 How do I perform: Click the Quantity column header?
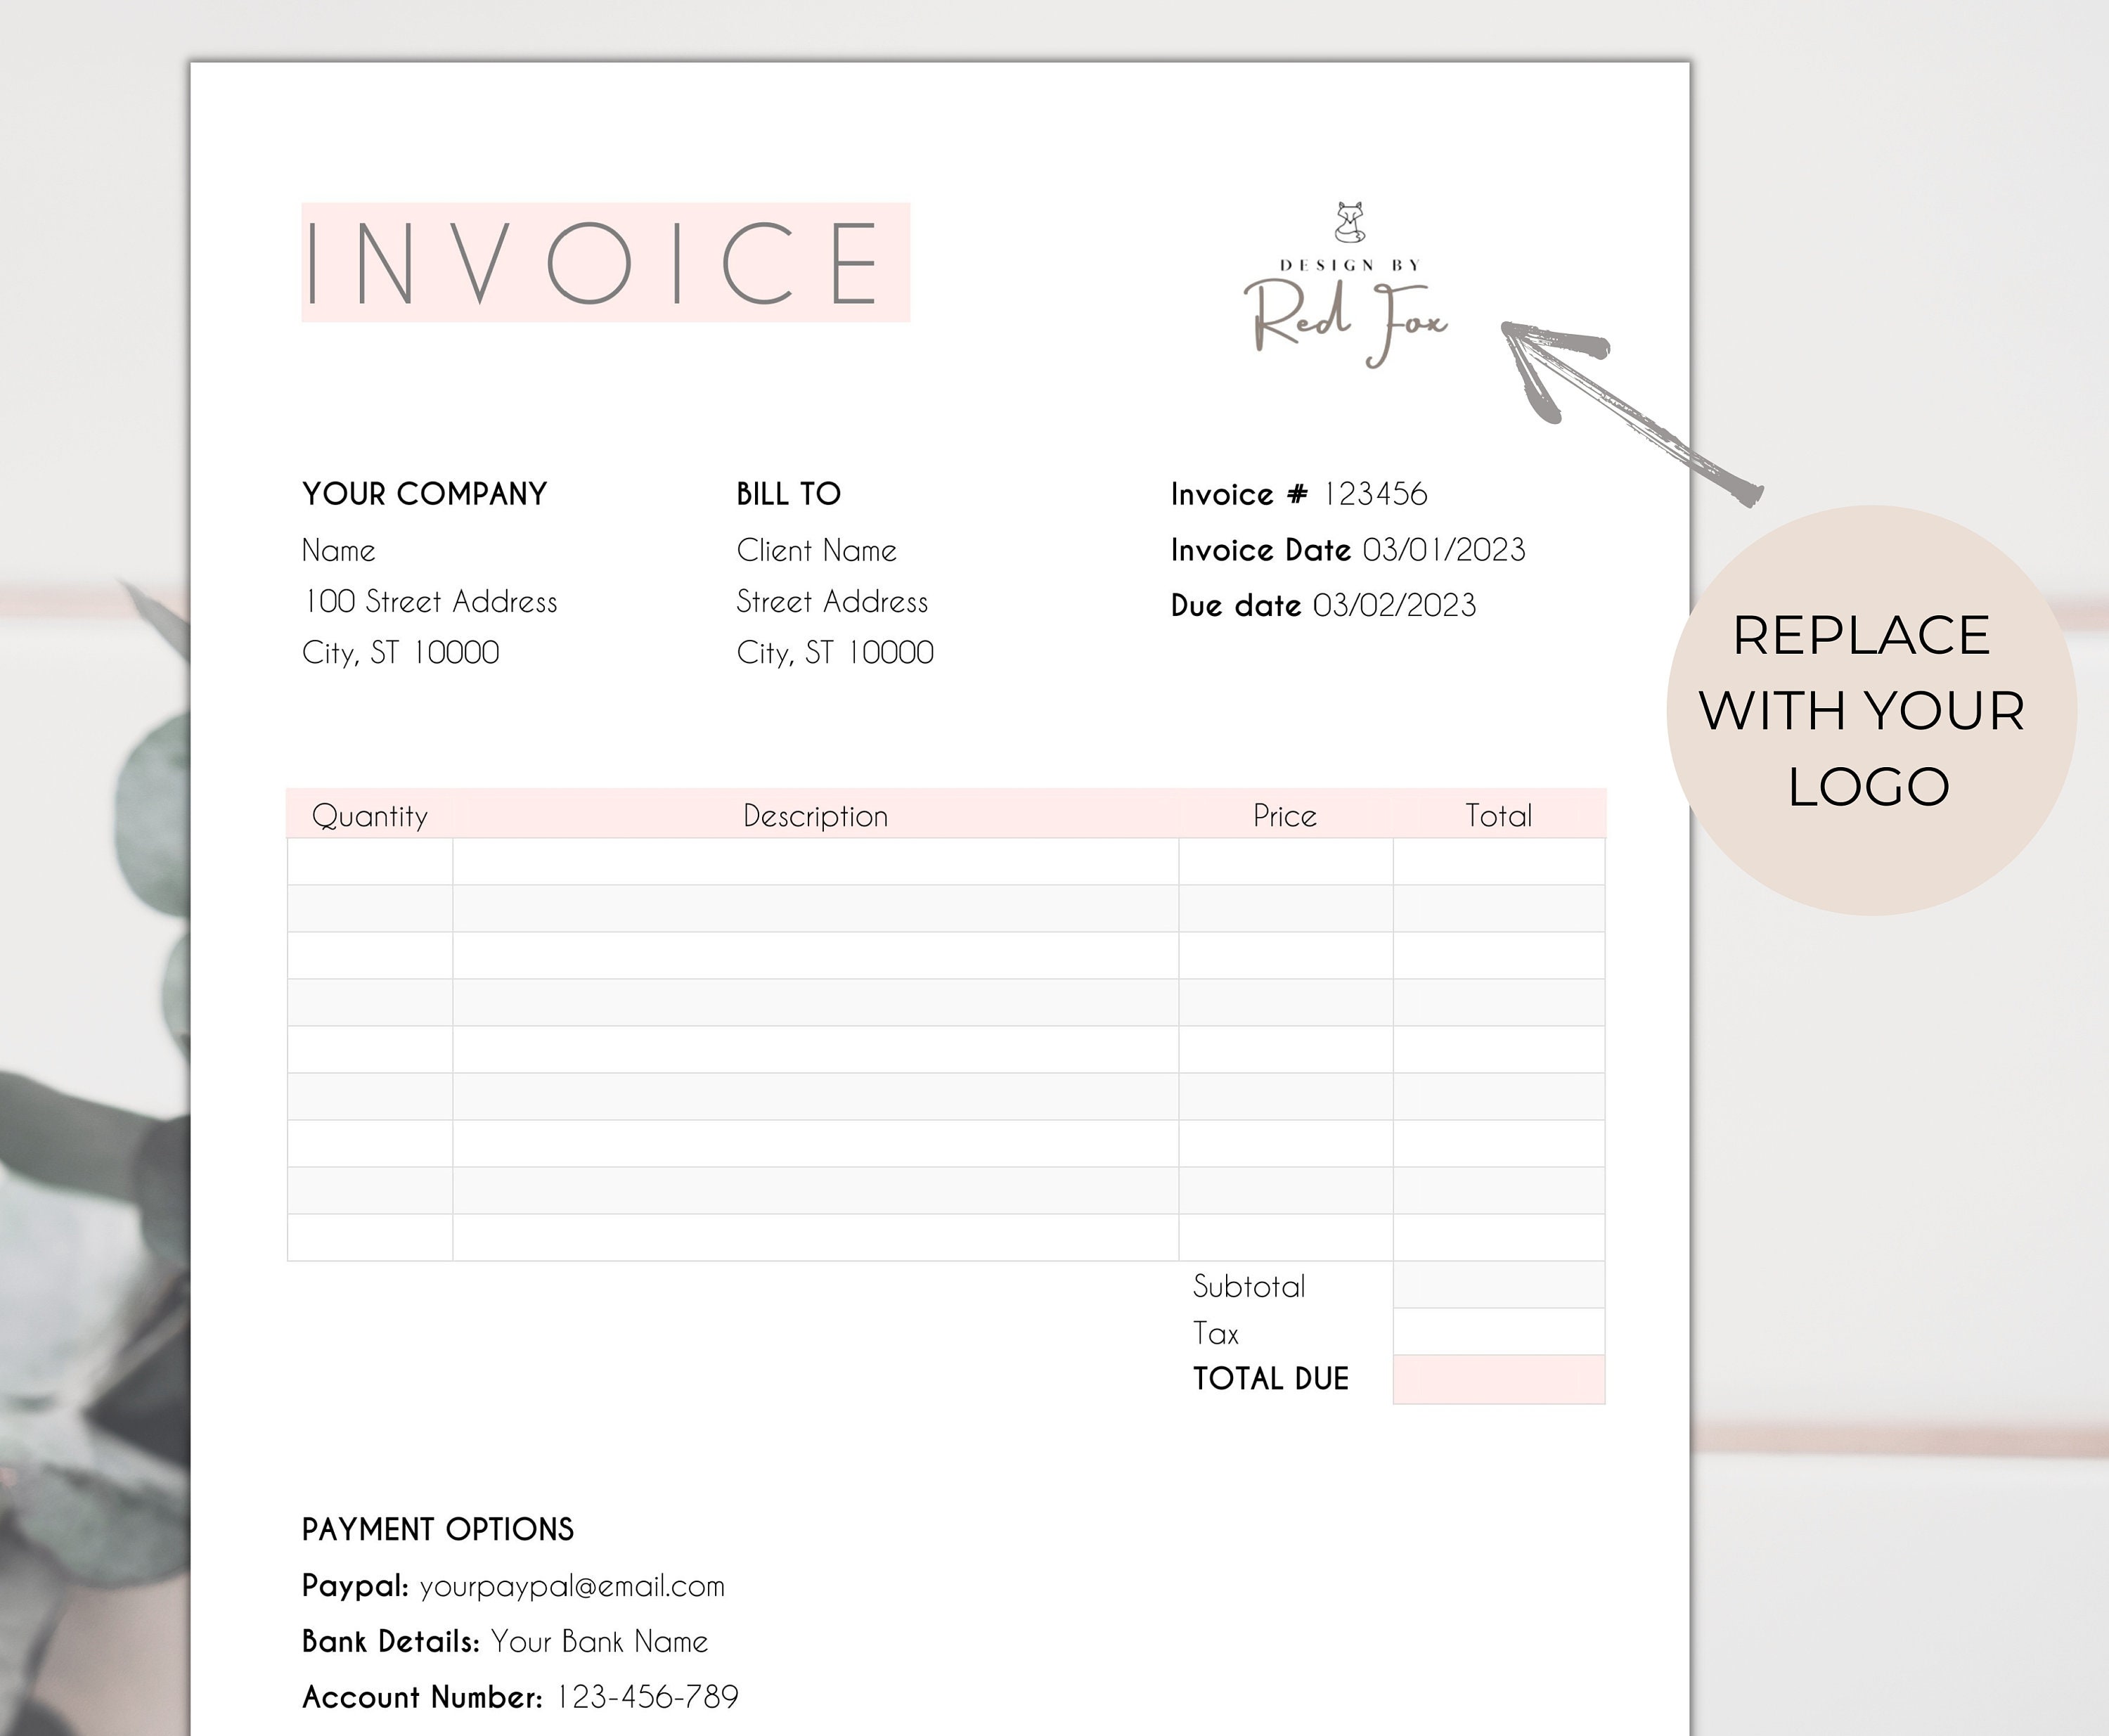coord(370,815)
